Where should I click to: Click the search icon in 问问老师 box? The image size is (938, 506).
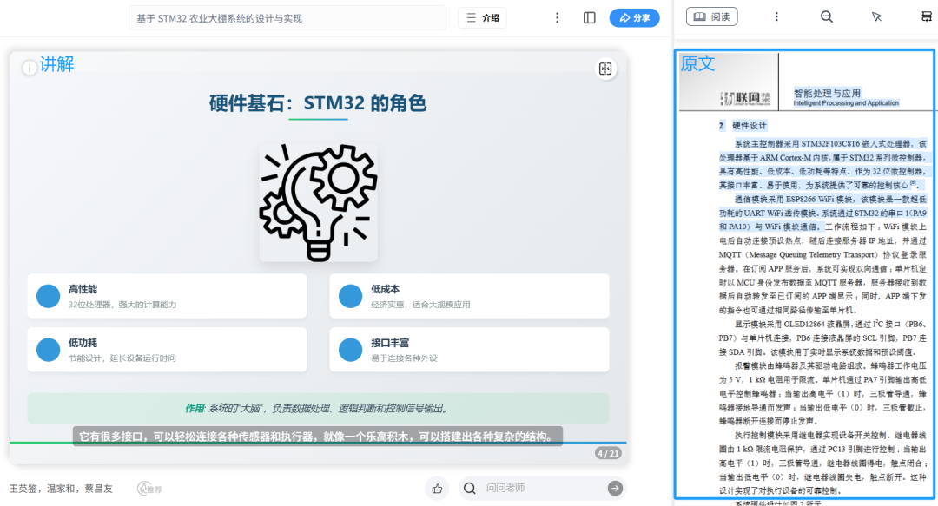tap(470, 489)
